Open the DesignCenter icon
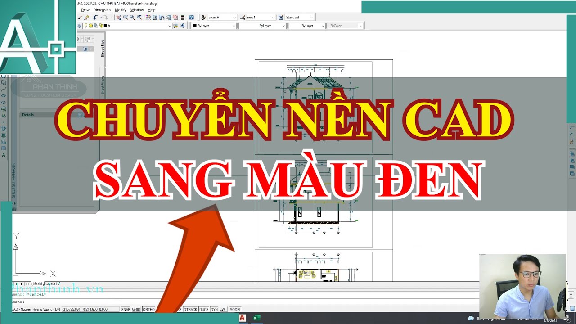 coord(155,18)
